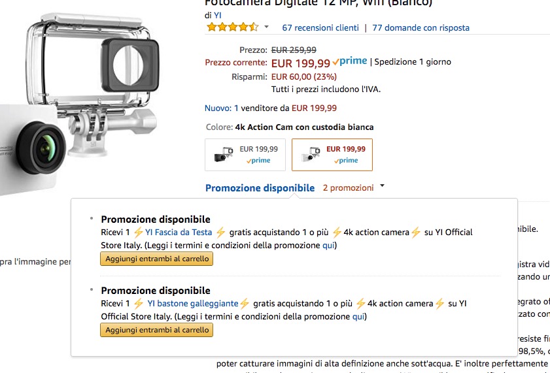Click the 4.5-star rating icons

tap(232, 27)
